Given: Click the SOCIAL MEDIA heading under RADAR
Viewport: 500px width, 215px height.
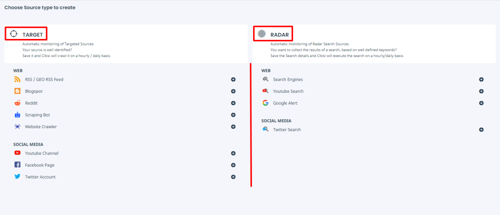Looking at the screenshot, I should coord(276,121).
